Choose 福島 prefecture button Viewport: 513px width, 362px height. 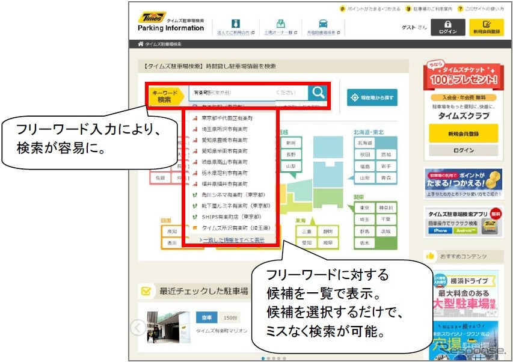364,167
